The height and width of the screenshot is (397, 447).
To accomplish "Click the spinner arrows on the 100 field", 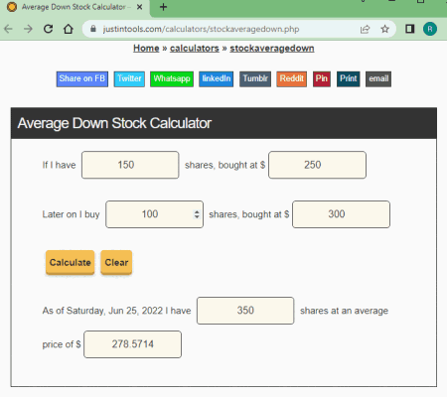I will [197, 214].
